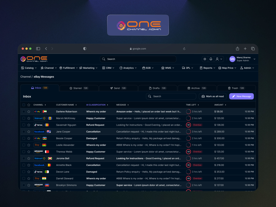
Task: Select the Inbox tab
Action: tap(40, 88)
